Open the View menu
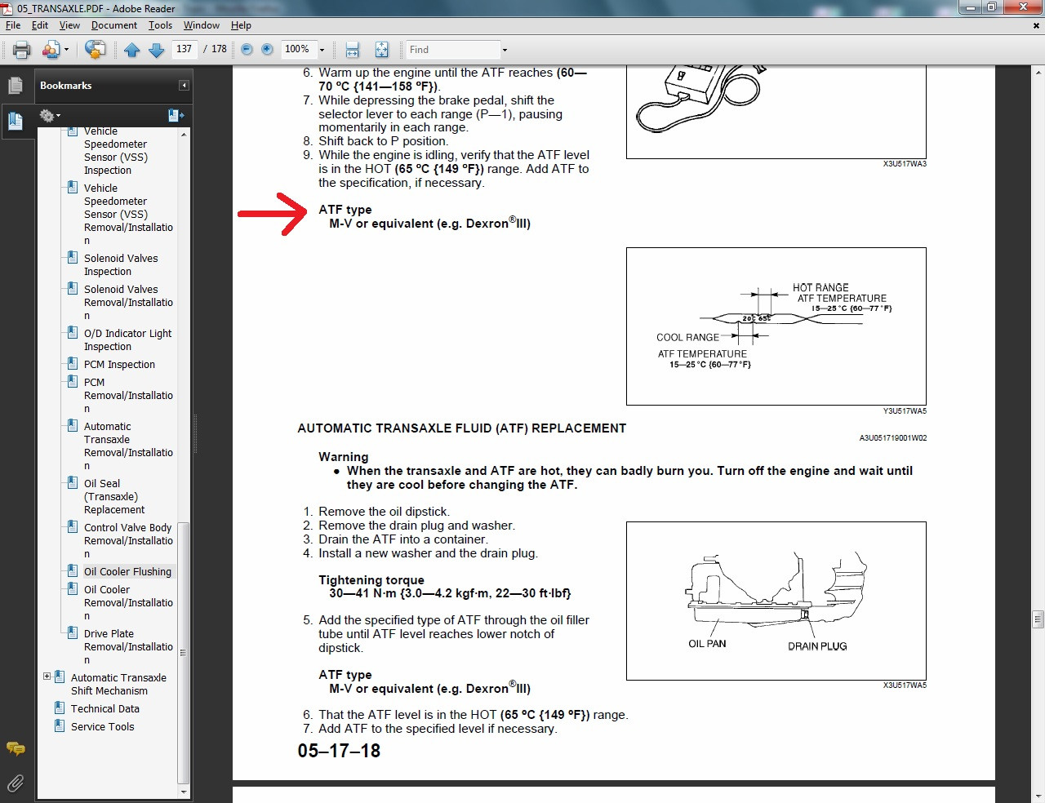 (69, 25)
